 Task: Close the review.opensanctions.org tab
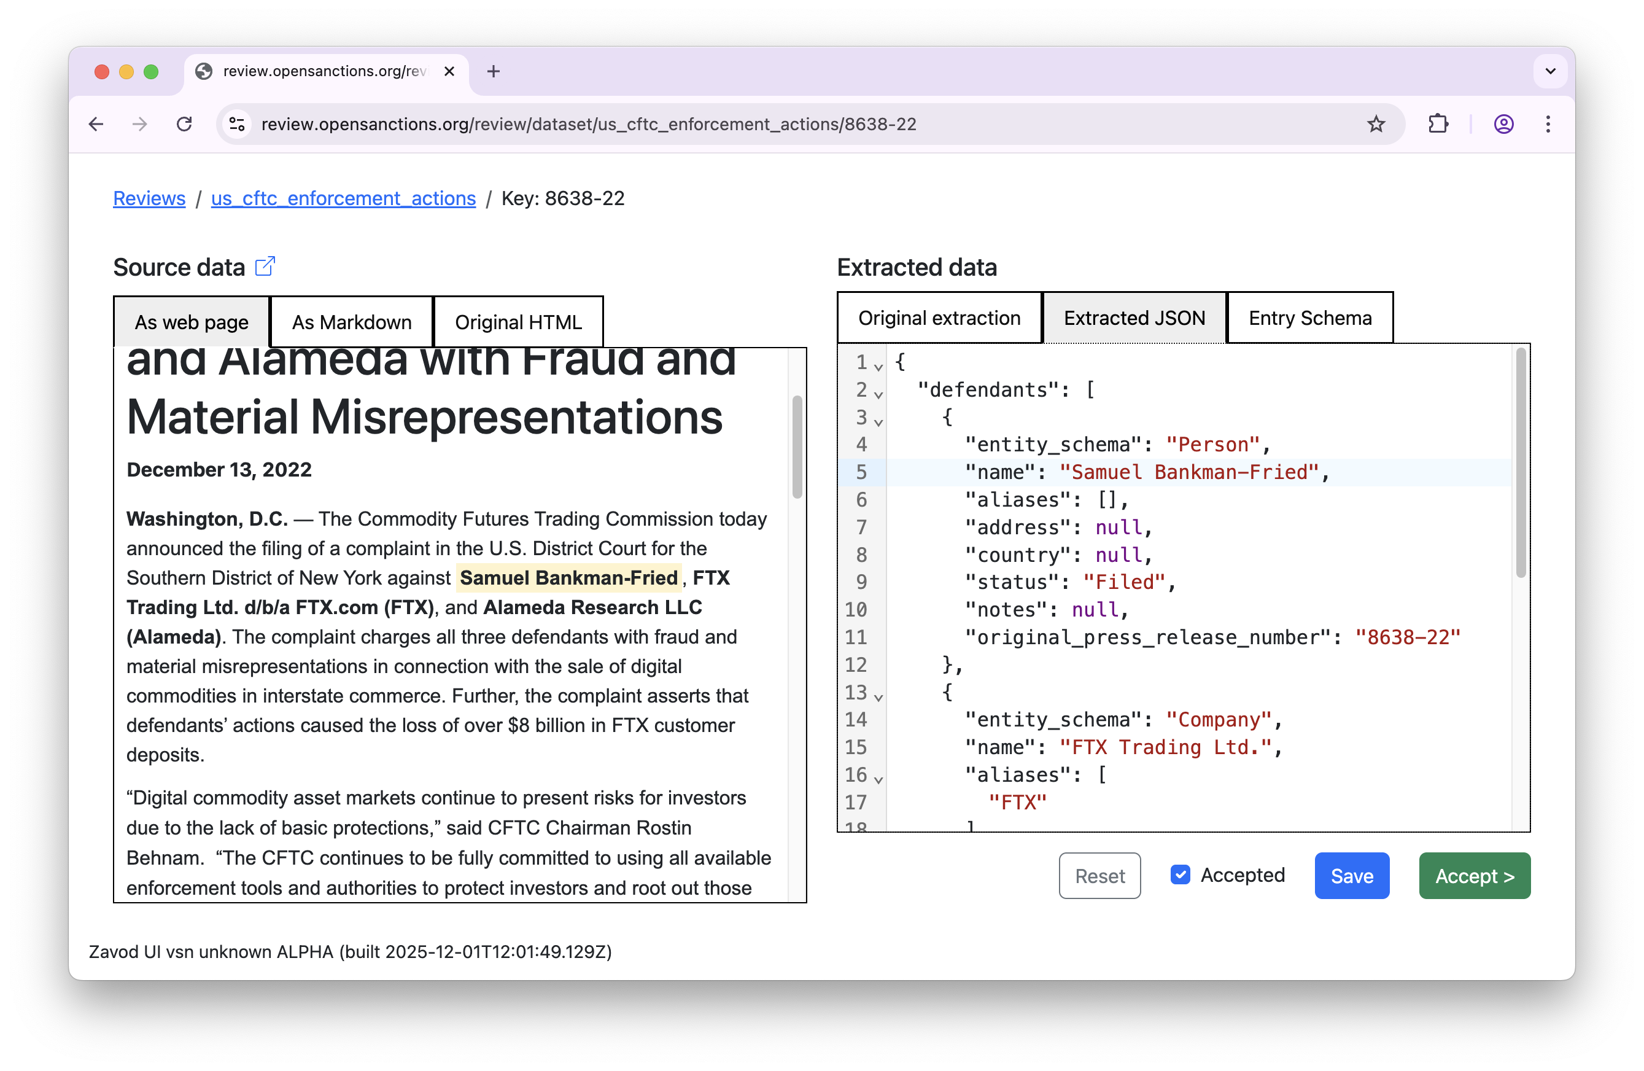coord(449,71)
